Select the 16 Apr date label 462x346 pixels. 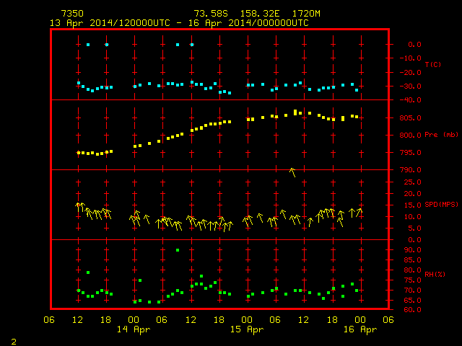point(360,329)
